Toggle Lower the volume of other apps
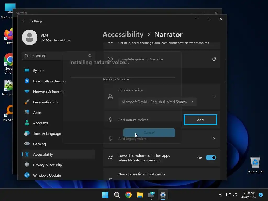268x201 pixels. 211,158
